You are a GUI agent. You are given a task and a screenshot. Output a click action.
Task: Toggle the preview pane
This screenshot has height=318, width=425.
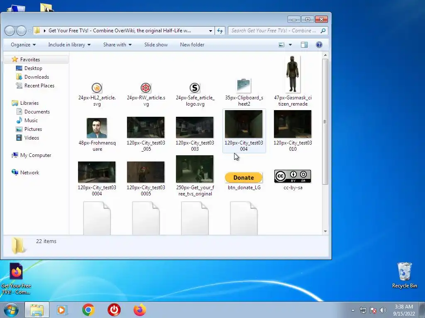click(304, 45)
